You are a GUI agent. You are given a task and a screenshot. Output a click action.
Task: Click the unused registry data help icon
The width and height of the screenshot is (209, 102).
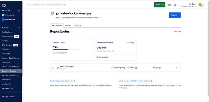[113, 51]
